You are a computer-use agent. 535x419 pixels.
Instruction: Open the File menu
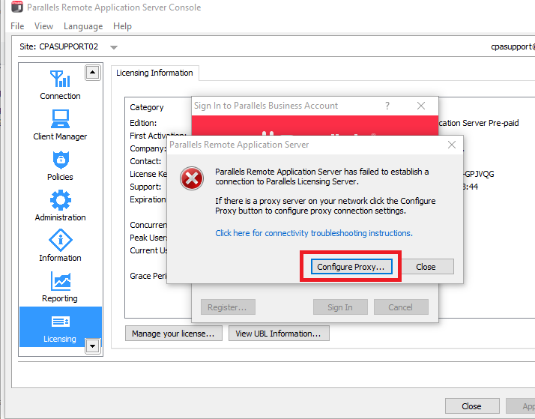[17, 26]
